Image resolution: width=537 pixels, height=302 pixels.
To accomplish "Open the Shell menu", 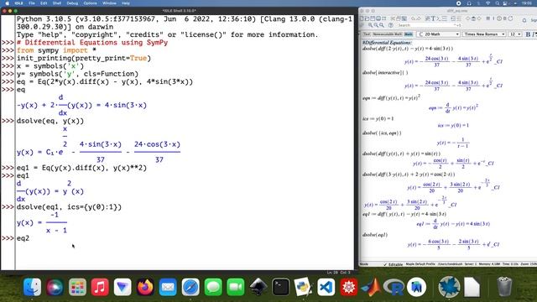I will point(57,3).
